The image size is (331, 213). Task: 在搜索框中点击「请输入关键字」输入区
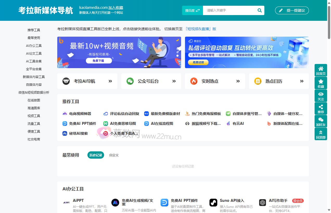pos(229,10)
